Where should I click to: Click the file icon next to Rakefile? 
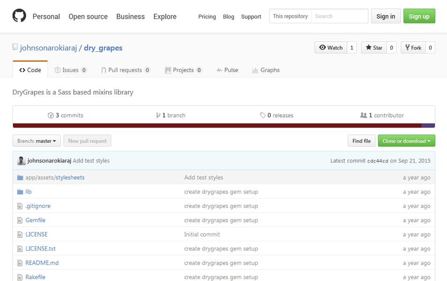[20, 277]
